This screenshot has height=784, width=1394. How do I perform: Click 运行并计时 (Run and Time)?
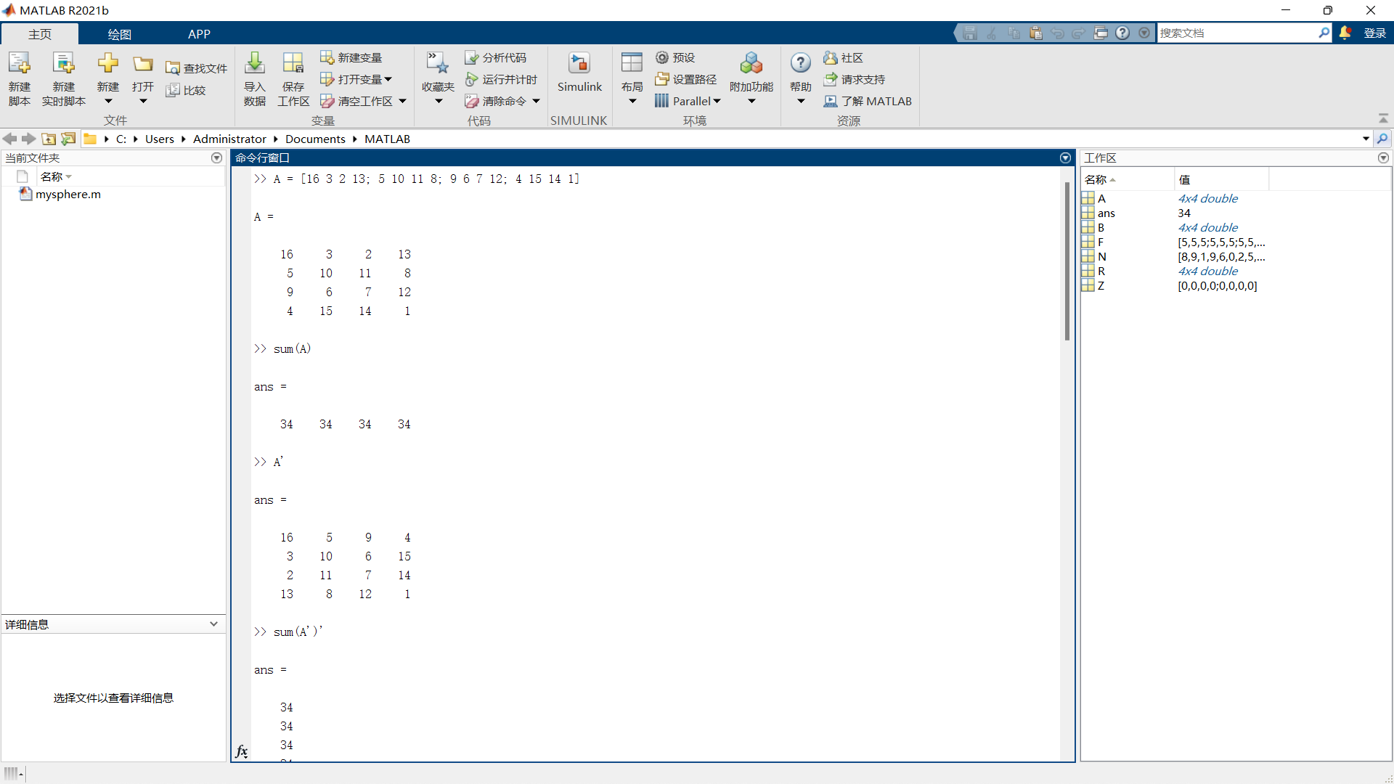(501, 79)
